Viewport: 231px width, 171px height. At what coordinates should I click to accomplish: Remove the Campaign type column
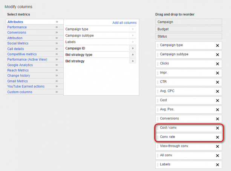tap(217, 45)
